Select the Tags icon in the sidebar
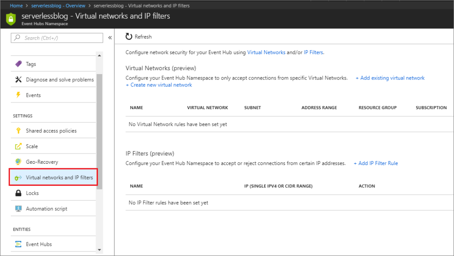 pyautogui.click(x=18, y=64)
